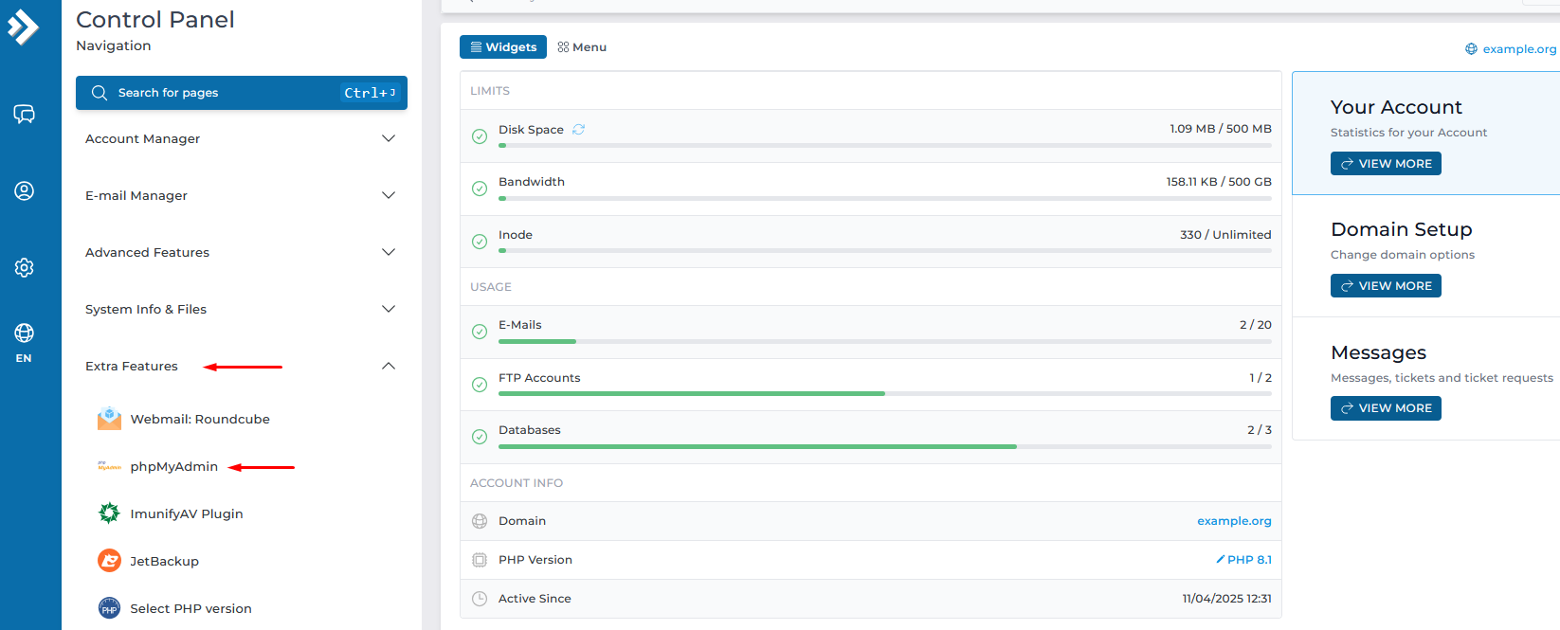Open the settings gear sidebar icon
The image size is (1560, 630).
point(24,268)
